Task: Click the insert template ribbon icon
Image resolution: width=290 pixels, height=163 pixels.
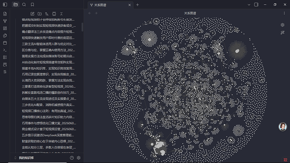Action: click(5, 35)
